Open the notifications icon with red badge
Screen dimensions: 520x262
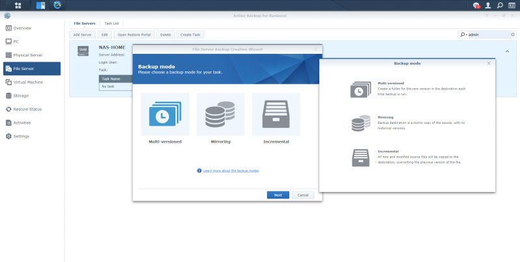(x=476, y=5)
